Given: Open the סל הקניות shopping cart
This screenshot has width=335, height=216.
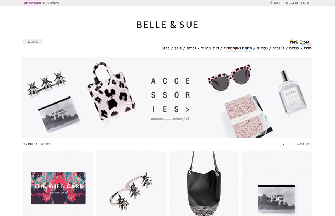Looking at the screenshot, I should 292,3.
